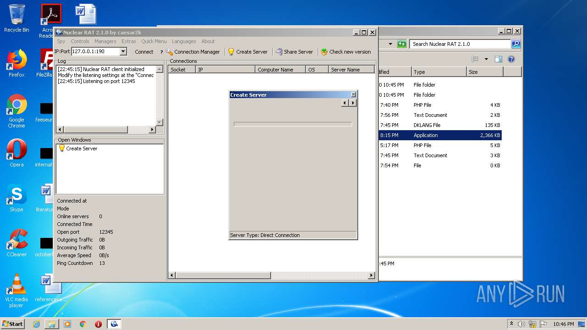This screenshot has height=330, width=587.
Task: Open the Managers menu
Action: (105, 41)
